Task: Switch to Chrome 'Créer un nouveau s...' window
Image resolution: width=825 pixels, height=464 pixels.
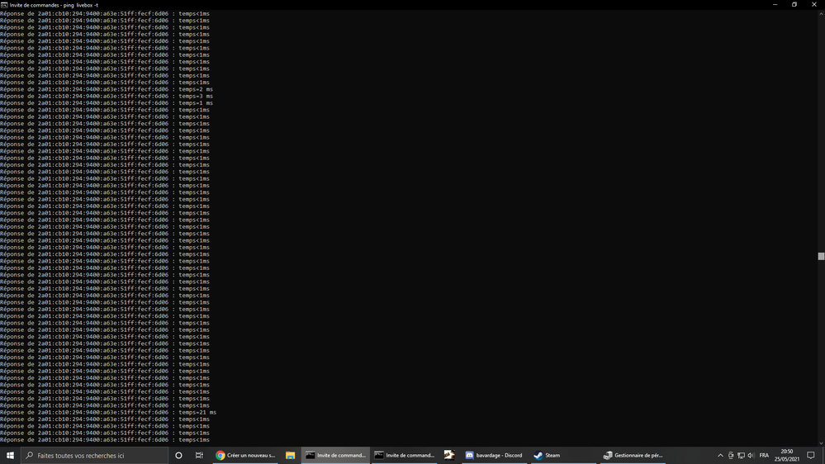Action: tap(246, 455)
